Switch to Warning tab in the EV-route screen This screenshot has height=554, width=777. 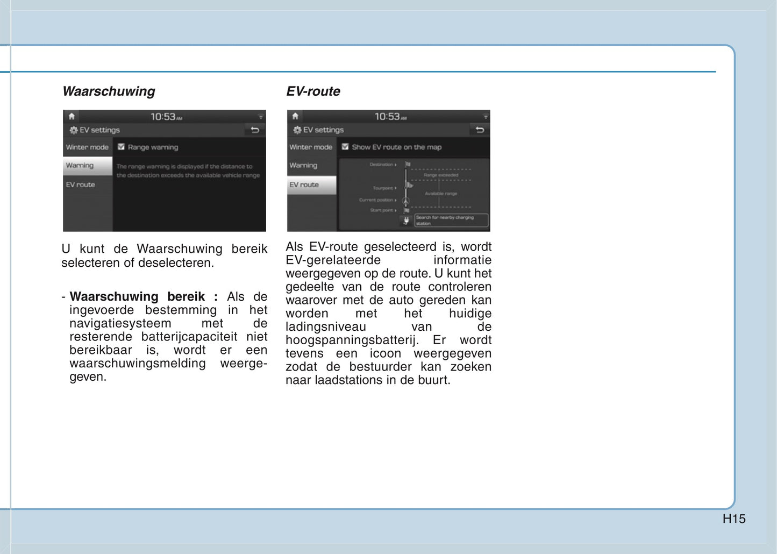pos(304,166)
